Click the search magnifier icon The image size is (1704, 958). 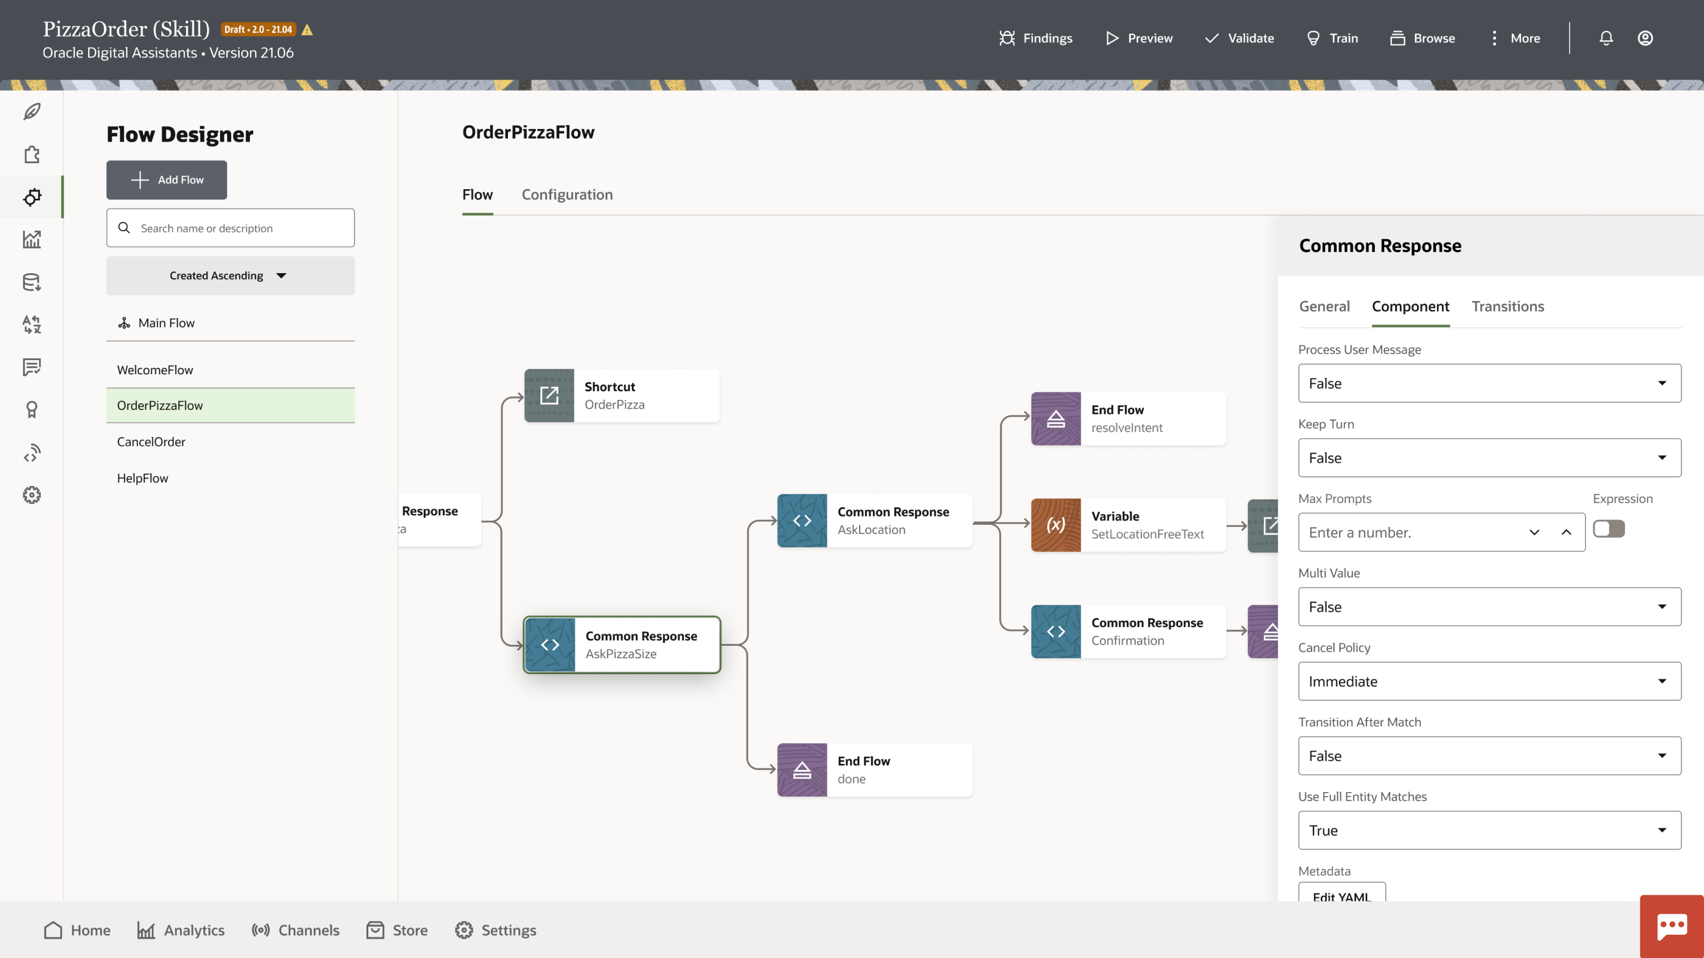pyautogui.click(x=124, y=228)
